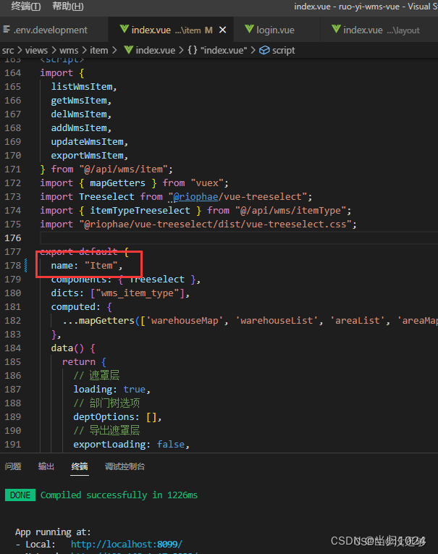This screenshot has width=438, height=554.
Task: Select item in the breadcrumb
Action: point(99,51)
